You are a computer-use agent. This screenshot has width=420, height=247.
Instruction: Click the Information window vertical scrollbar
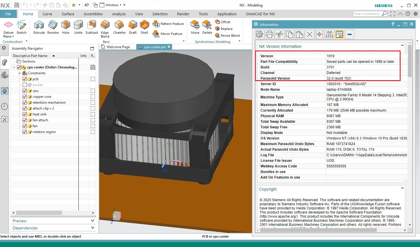click(x=410, y=61)
